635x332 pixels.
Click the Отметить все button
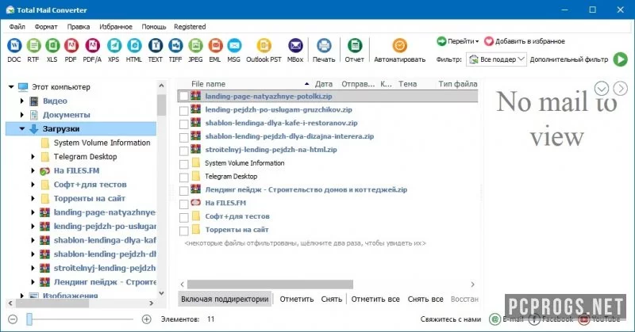tap(375, 300)
